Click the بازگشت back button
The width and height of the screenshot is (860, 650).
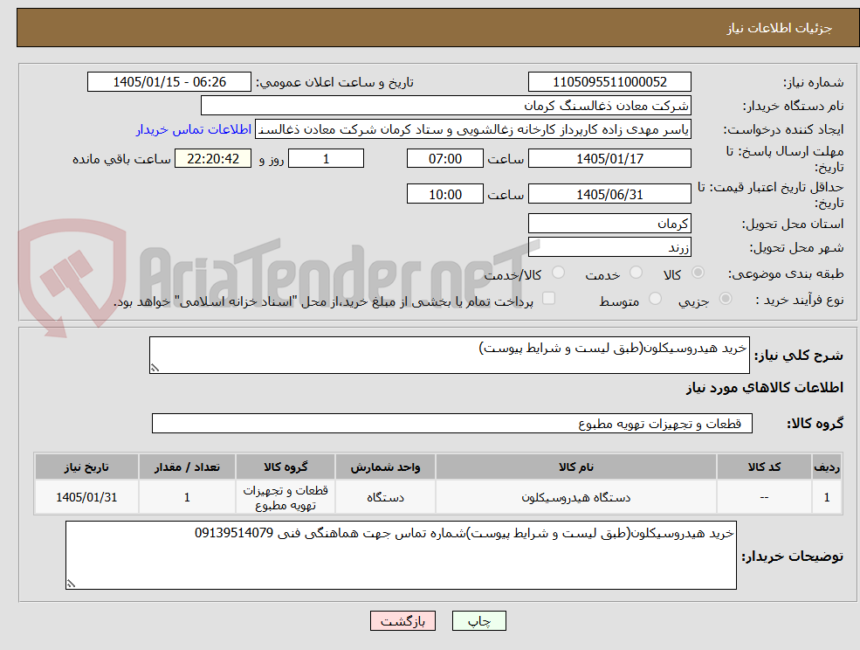coord(402,621)
